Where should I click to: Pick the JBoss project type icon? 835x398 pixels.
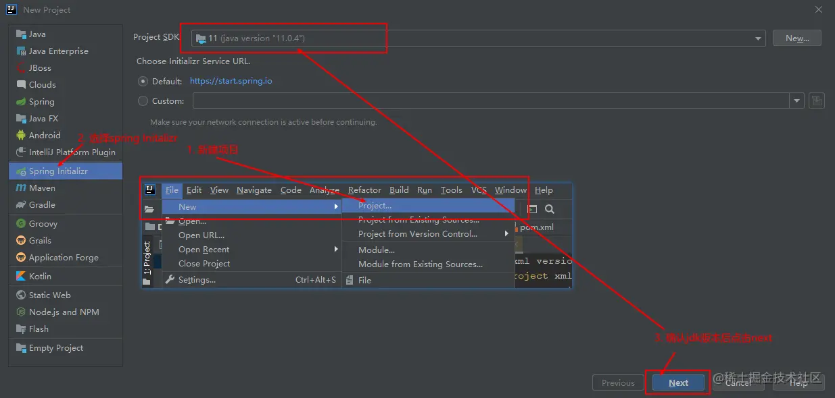click(x=21, y=68)
